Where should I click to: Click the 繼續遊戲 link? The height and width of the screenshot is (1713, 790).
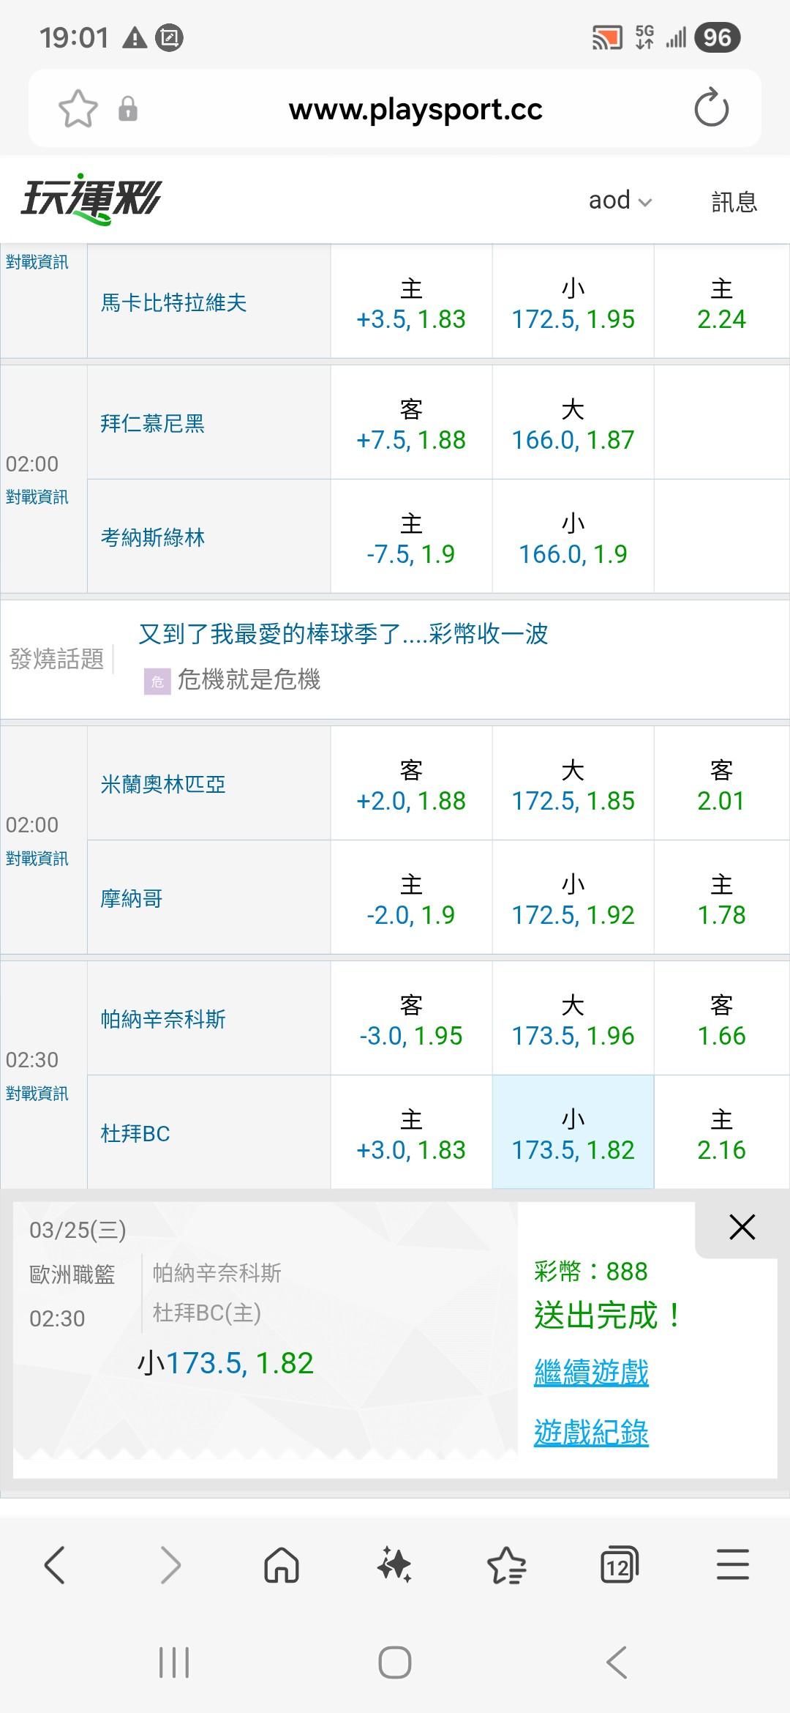point(591,1373)
